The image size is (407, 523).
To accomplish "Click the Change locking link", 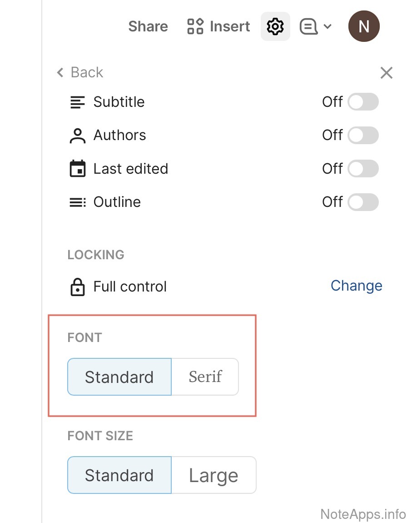I will coord(356,286).
